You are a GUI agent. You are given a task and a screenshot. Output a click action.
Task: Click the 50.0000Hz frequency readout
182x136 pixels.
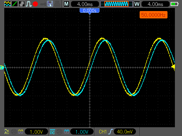click(153, 15)
